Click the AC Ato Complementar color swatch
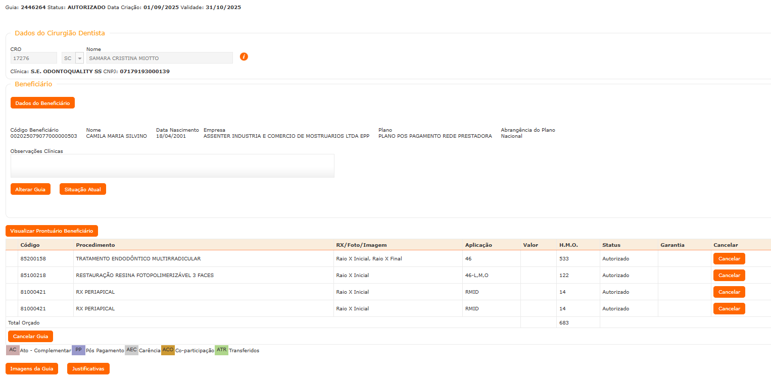The width and height of the screenshot is (771, 381). (x=13, y=350)
